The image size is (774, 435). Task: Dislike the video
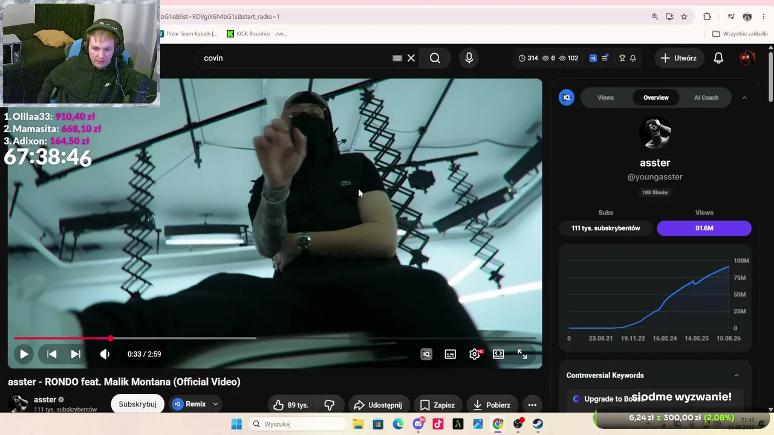pyautogui.click(x=330, y=405)
